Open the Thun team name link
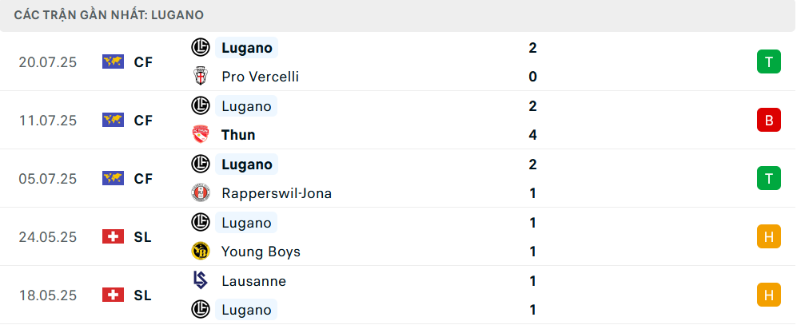Image resolution: width=797 pixels, height=325 pixels. [238, 135]
